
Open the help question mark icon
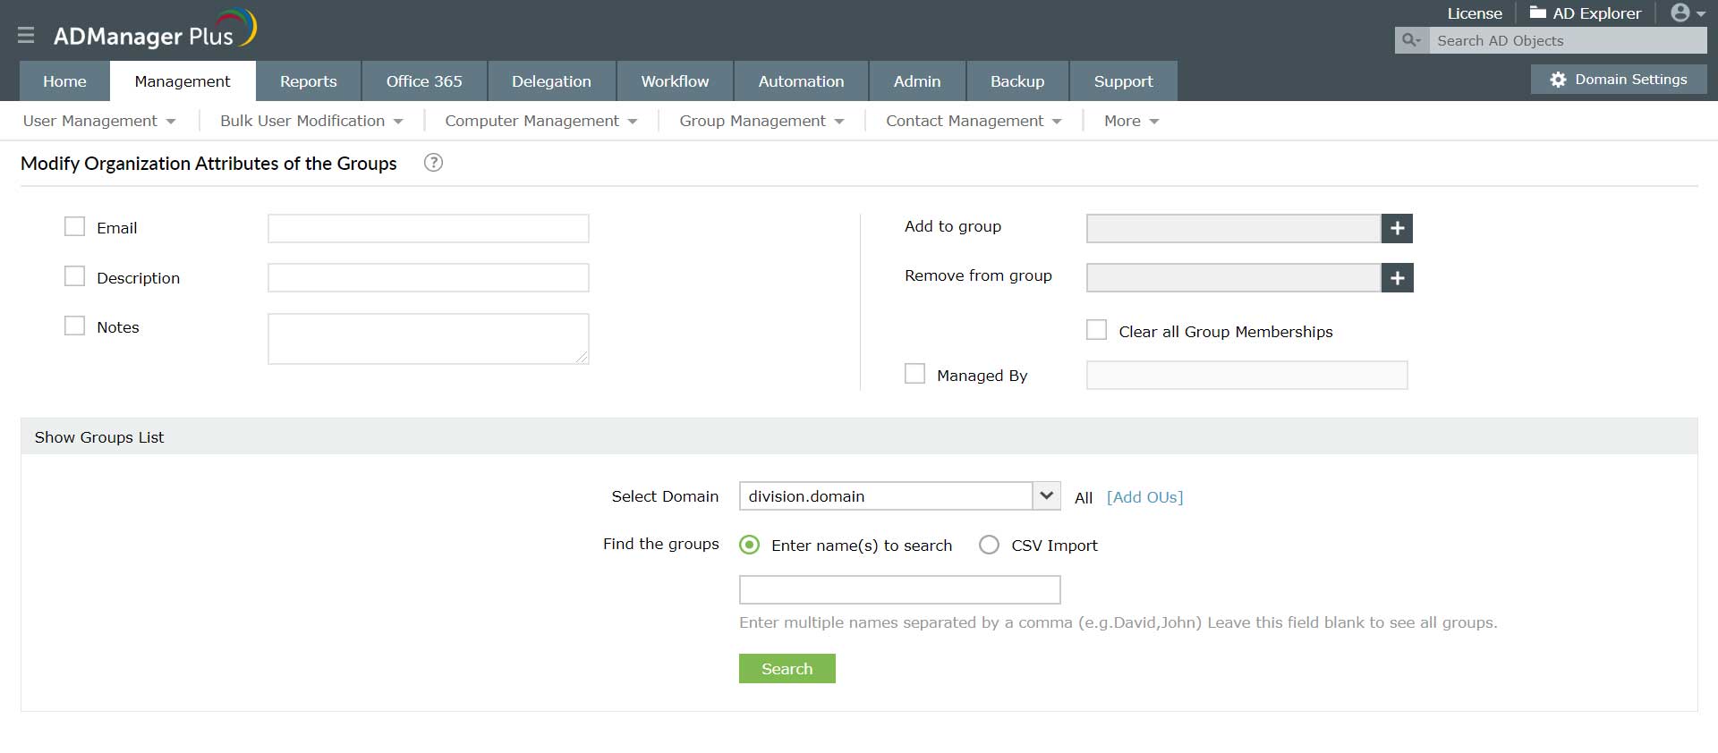(x=433, y=163)
